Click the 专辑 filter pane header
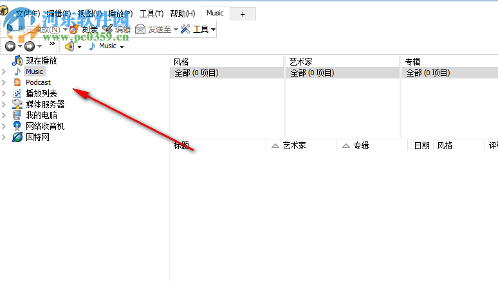 pyautogui.click(x=450, y=62)
